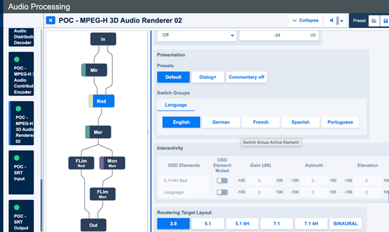
Task: Select the Rnd node
Action: [x=102, y=101]
